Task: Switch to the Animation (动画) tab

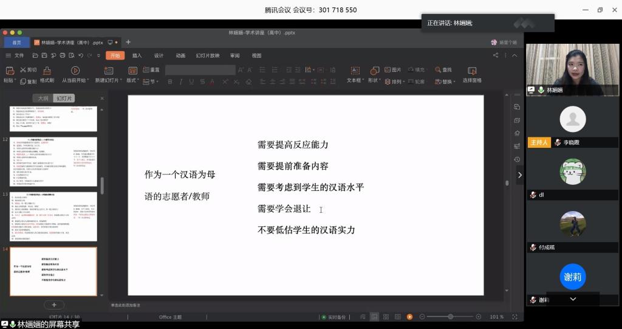Action: coord(180,55)
